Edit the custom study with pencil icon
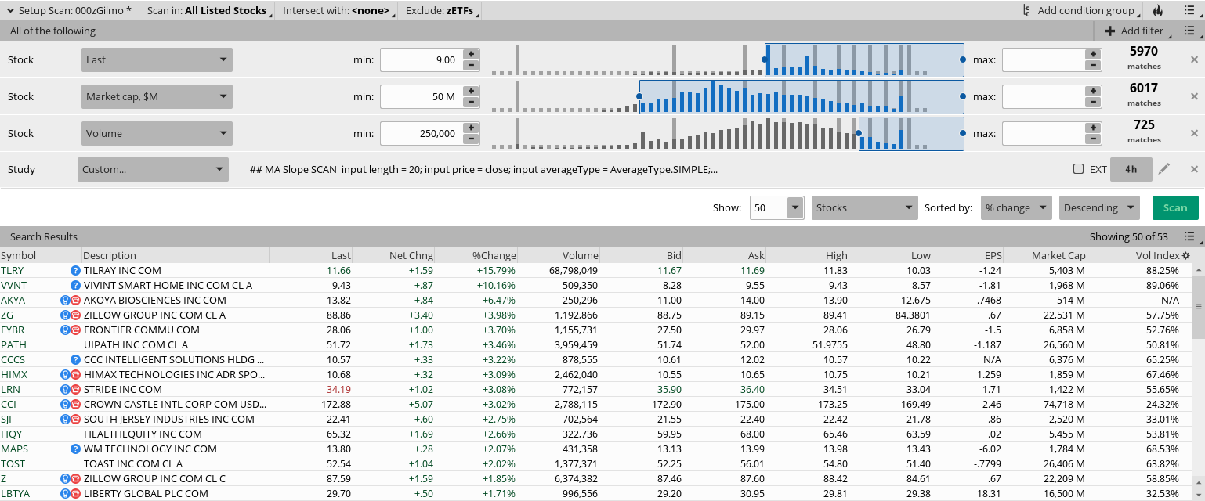Image resolution: width=1205 pixels, height=501 pixels. (x=1164, y=169)
